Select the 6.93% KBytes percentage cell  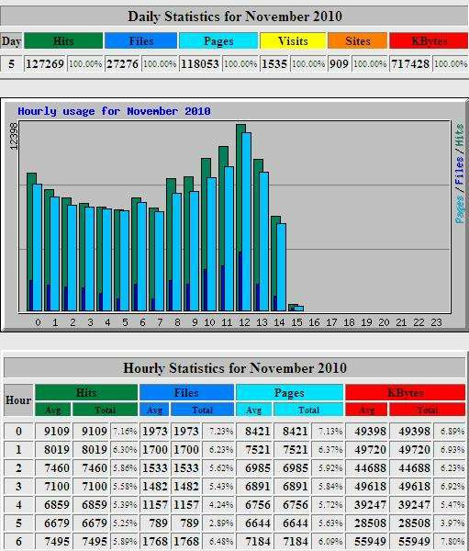coord(451,449)
